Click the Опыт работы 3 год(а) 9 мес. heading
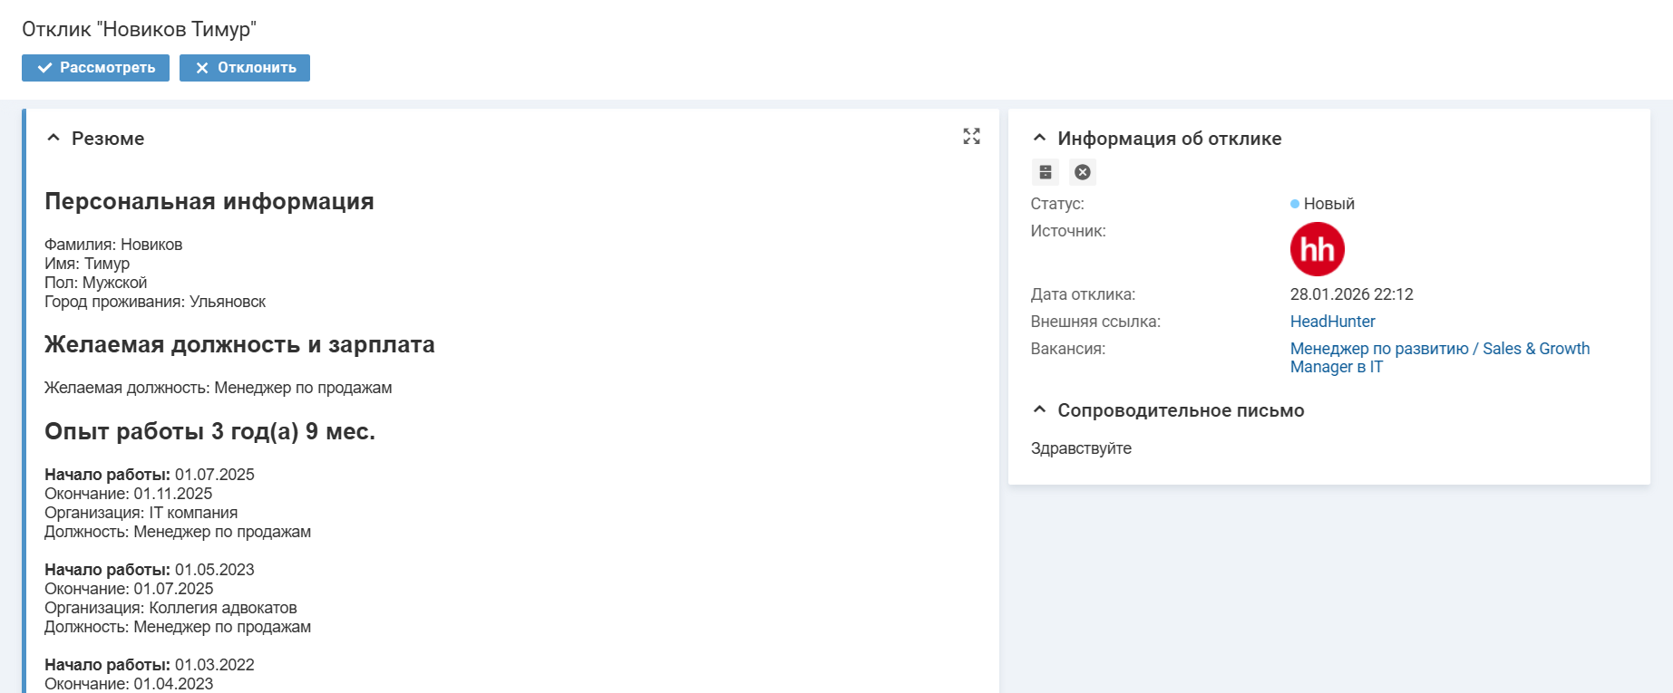The image size is (1673, 693). (209, 431)
